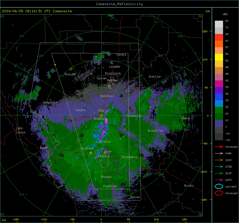Click the magenta 18TS arrow legend icon

[219, 180]
